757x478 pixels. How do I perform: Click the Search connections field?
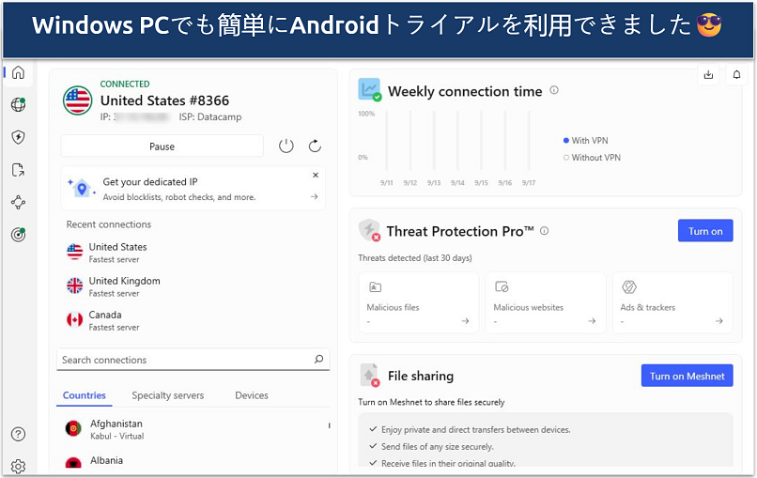point(183,360)
